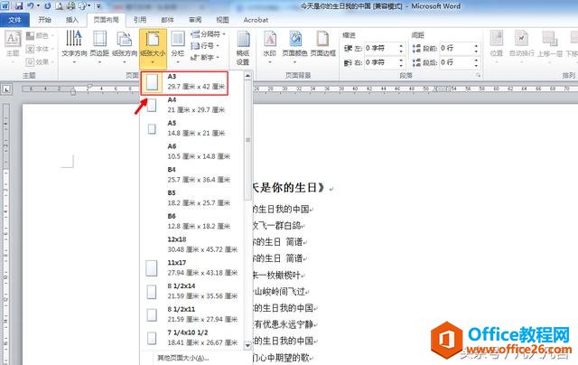
Task: Select B4 paper size 25.7 x 36.4
Action: pyautogui.click(x=191, y=174)
